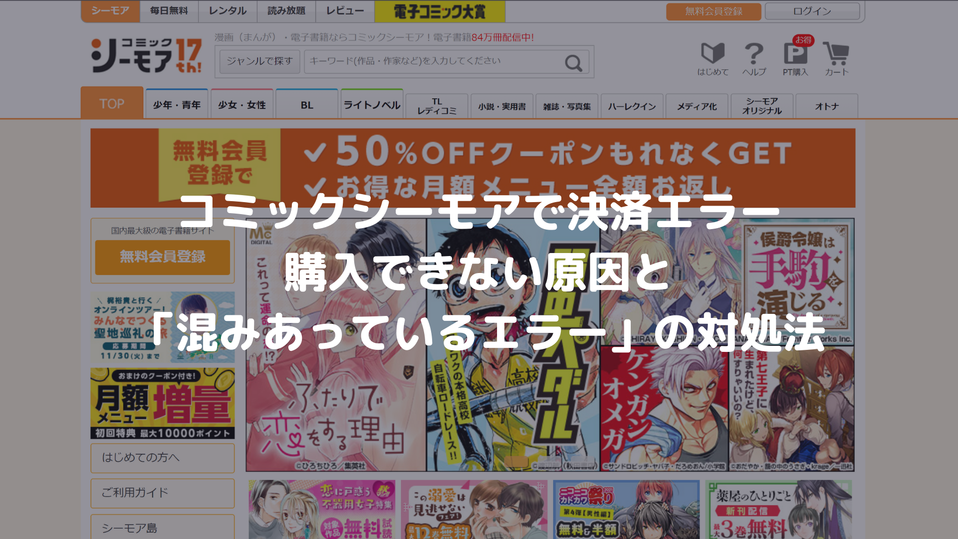This screenshot has width=958, height=539.
Task: Click the sidebar 無料会員登録 orange button
Action: (x=163, y=257)
